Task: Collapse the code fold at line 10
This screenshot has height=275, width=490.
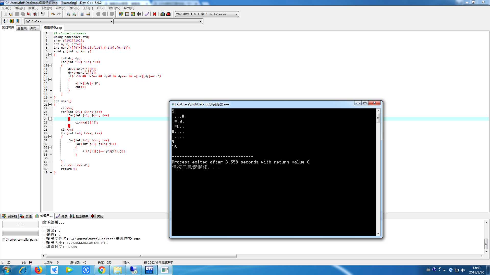Action: [x=50, y=65]
